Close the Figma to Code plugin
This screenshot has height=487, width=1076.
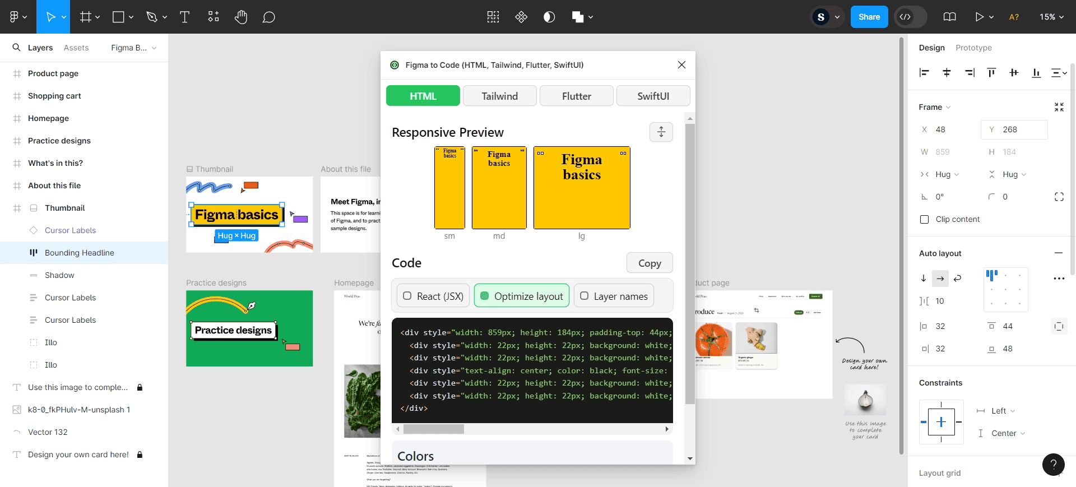coord(681,65)
